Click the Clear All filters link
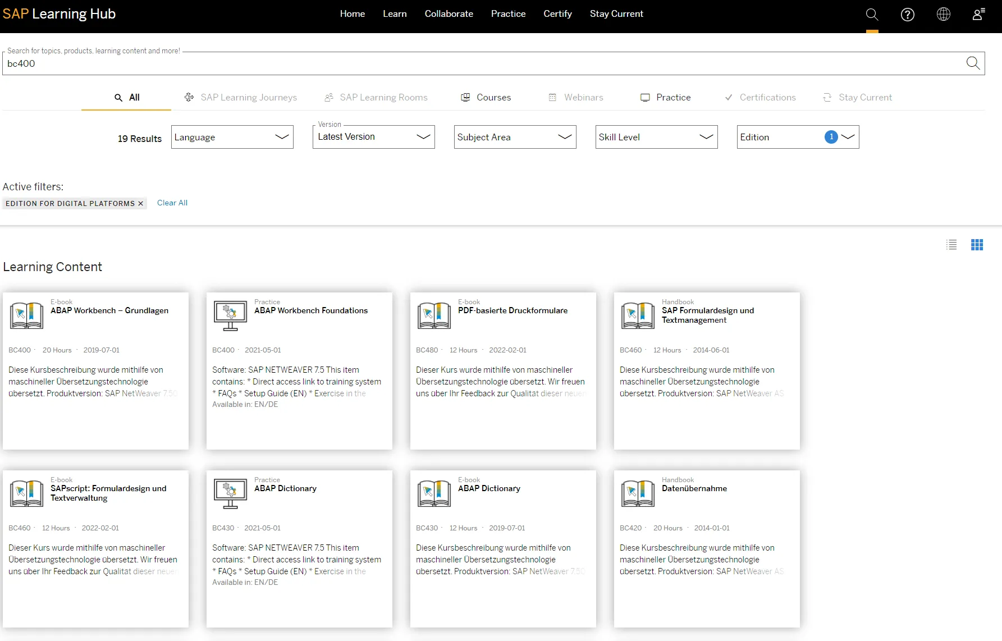 click(172, 203)
